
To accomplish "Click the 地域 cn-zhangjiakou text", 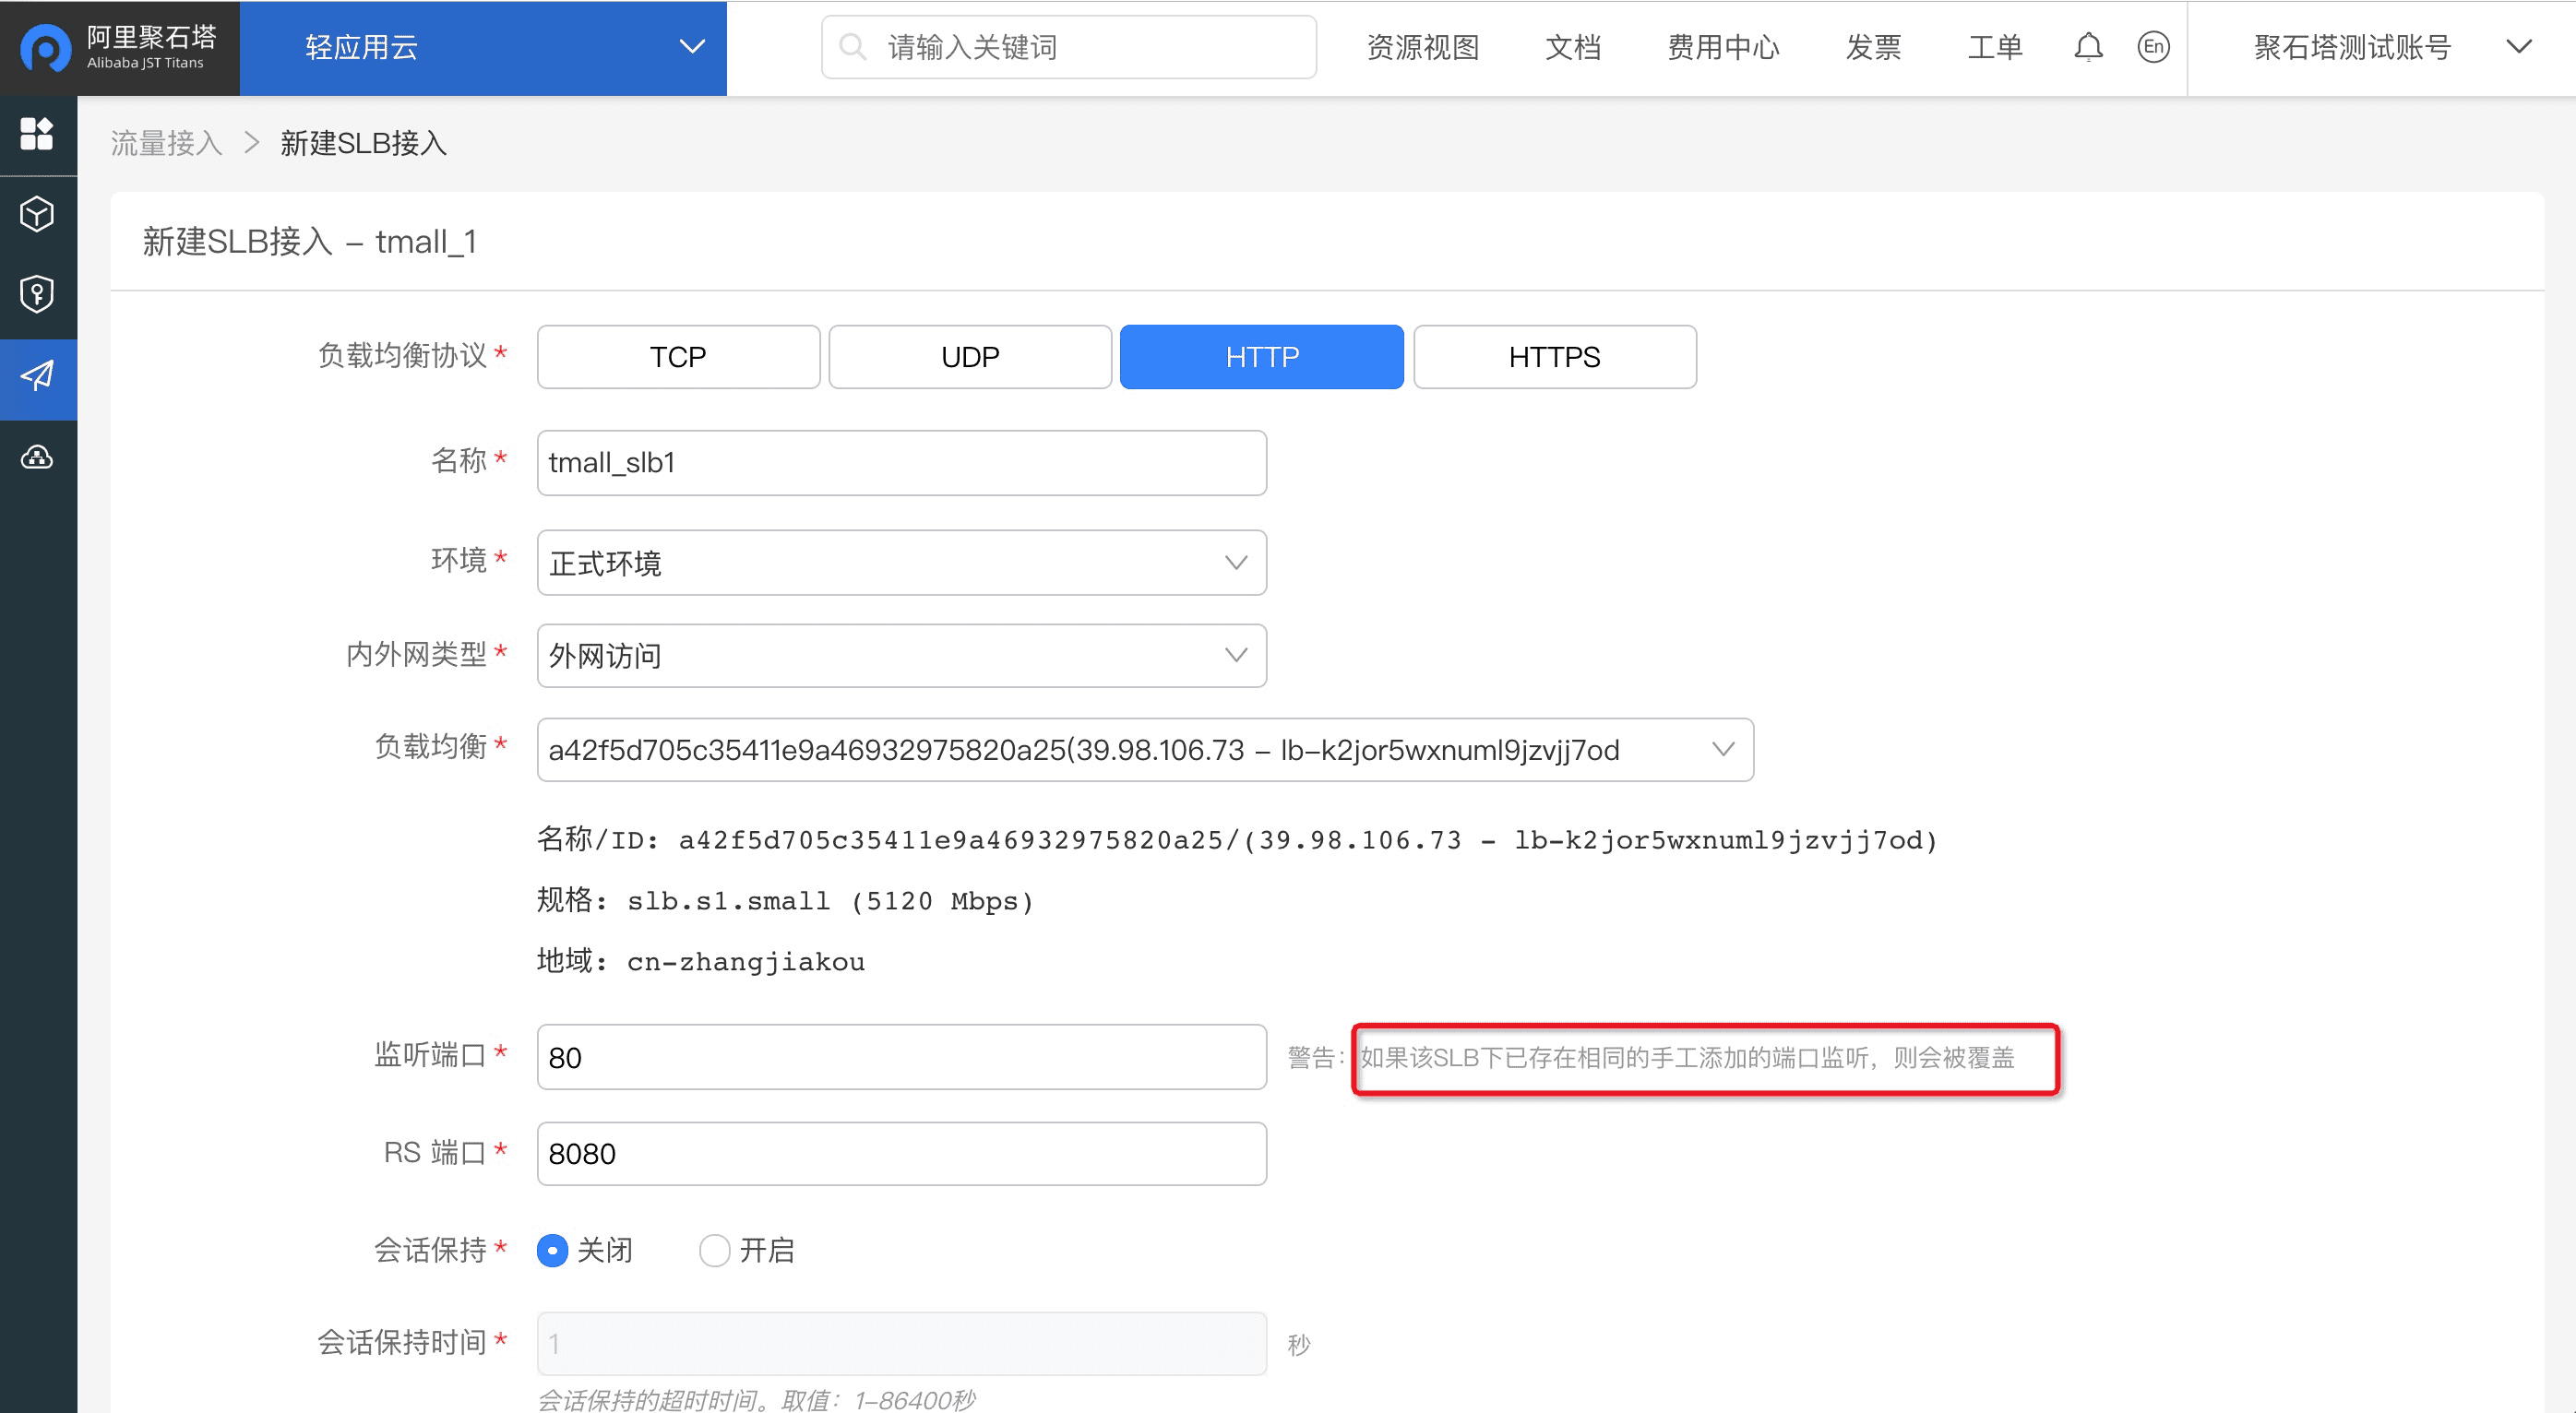I will click(701, 961).
